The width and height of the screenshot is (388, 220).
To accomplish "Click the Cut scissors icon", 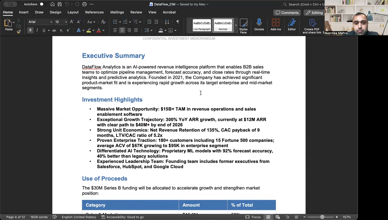I will click(19, 21).
